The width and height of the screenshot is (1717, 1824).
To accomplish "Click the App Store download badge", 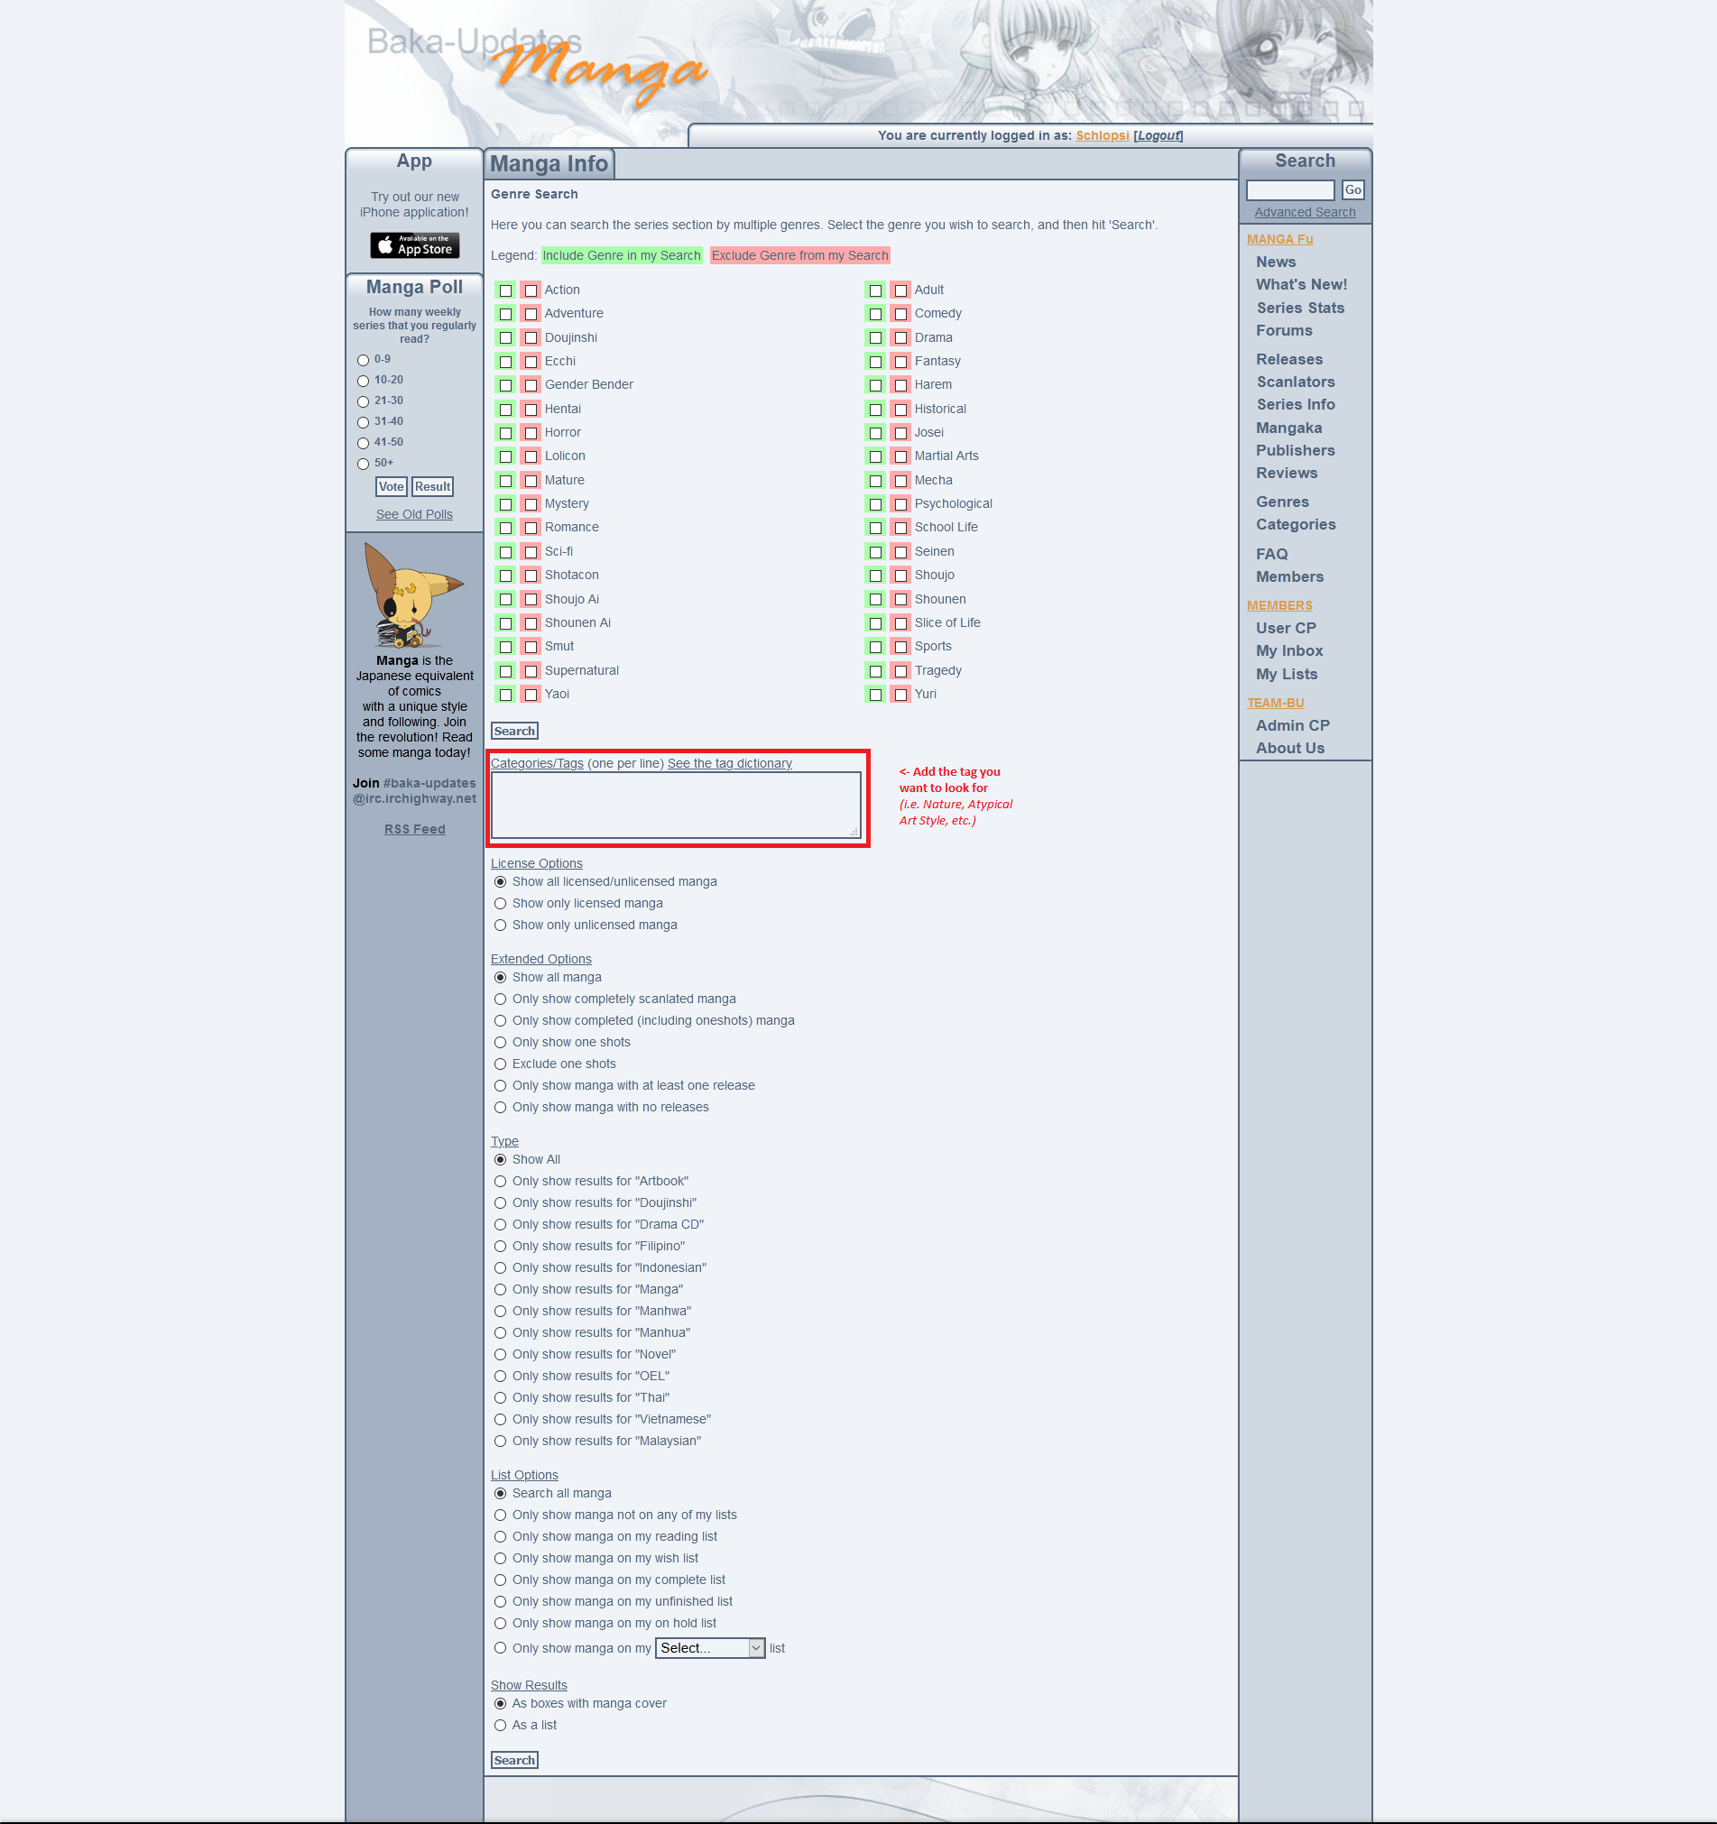I will (414, 245).
